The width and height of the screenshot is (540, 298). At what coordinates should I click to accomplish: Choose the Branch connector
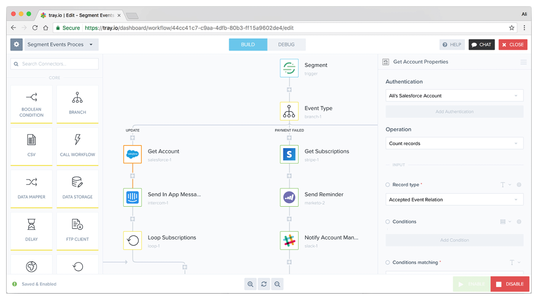pyautogui.click(x=77, y=104)
